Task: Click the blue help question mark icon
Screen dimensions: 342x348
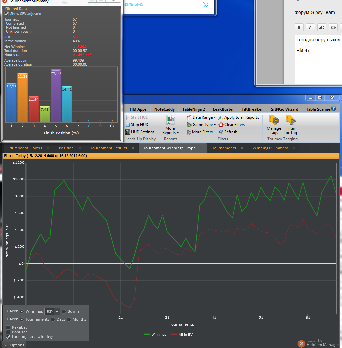Action: point(333,108)
